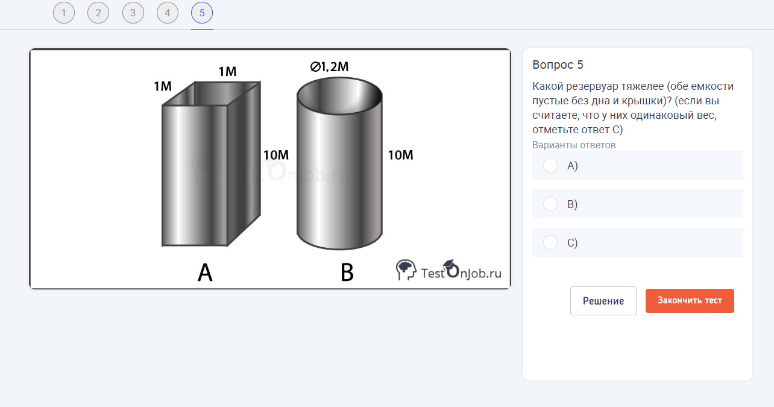Click the brain head logo icon
The image size is (774, 407).
point(406,270)
